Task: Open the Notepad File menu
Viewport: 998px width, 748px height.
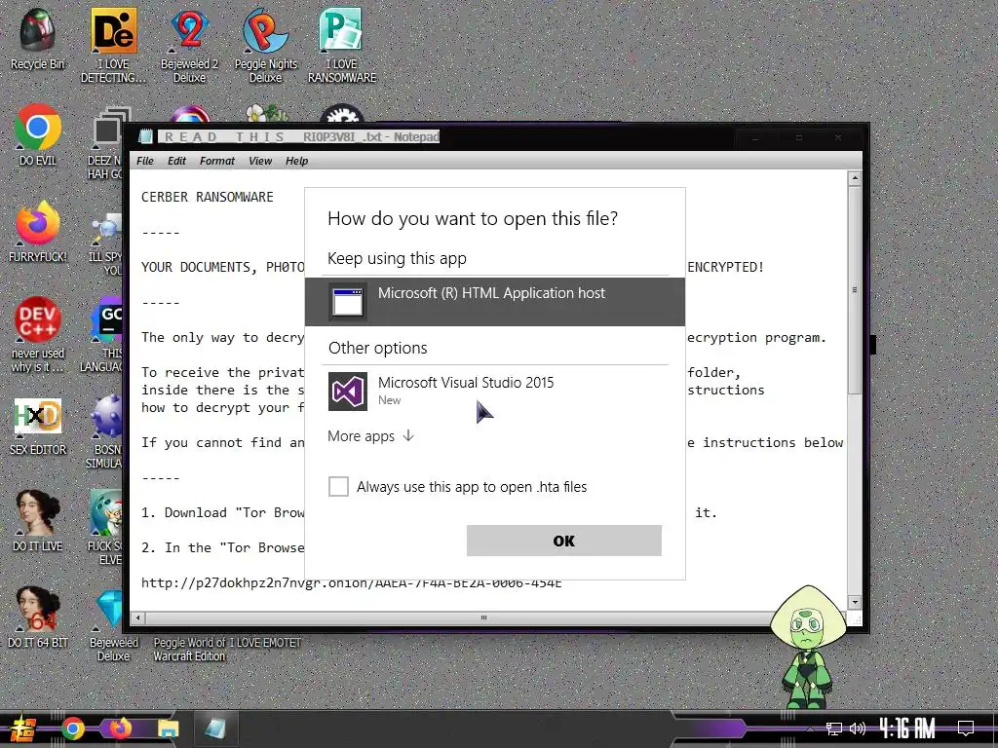Action: click(145, 161)
